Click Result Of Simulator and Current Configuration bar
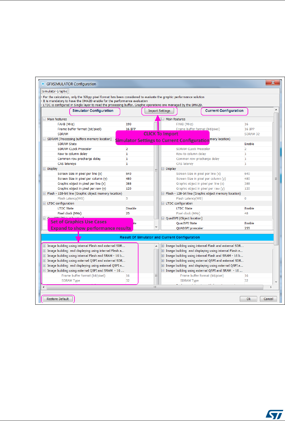The image size is (285, 421). pyautogui.click(x=158, y=237)
